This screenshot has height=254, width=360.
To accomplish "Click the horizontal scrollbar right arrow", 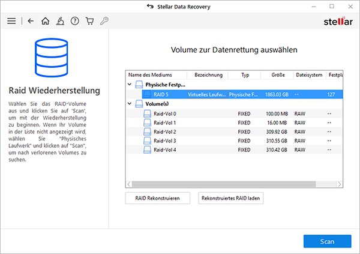I will click(x=340, y=184).
